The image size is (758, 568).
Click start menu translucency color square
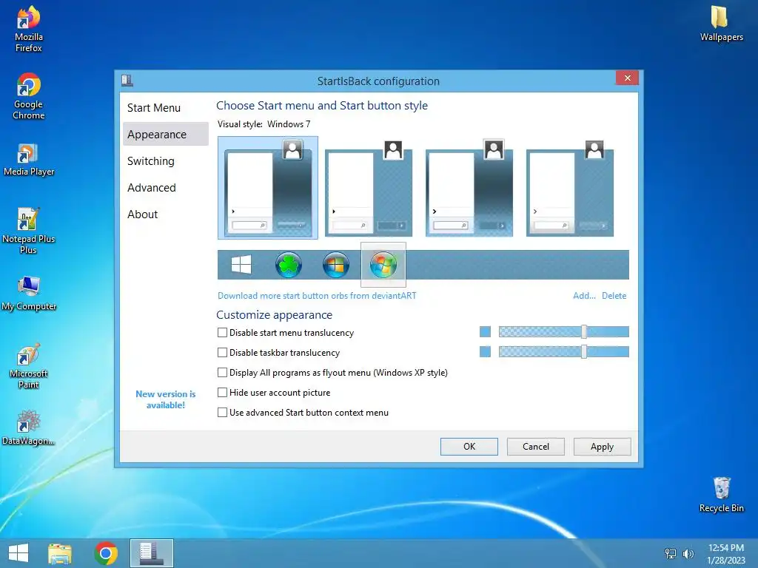pyautogui.click(x=485, y=331)
